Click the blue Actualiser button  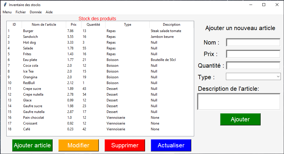click(171, 145)
